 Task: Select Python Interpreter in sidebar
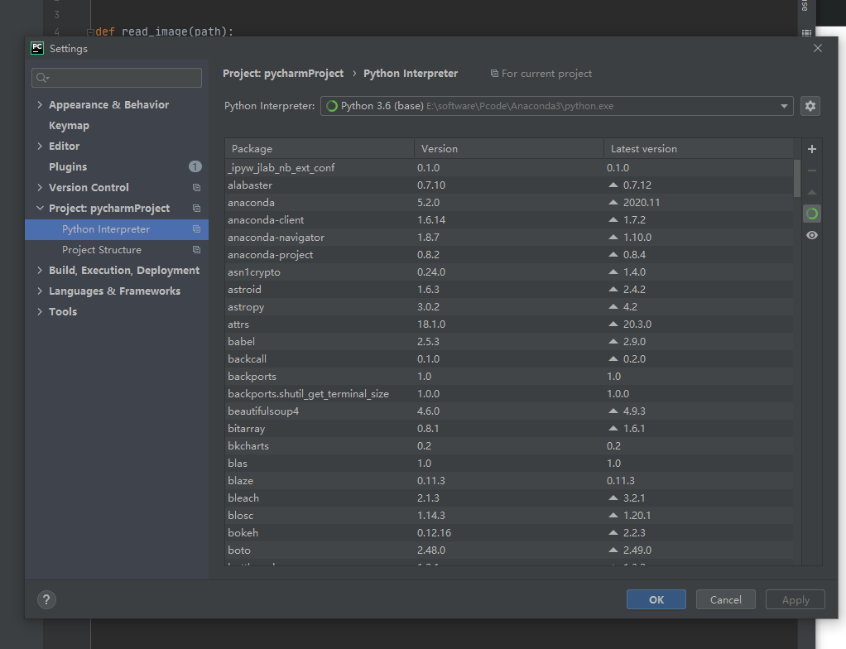pos(117,229)
